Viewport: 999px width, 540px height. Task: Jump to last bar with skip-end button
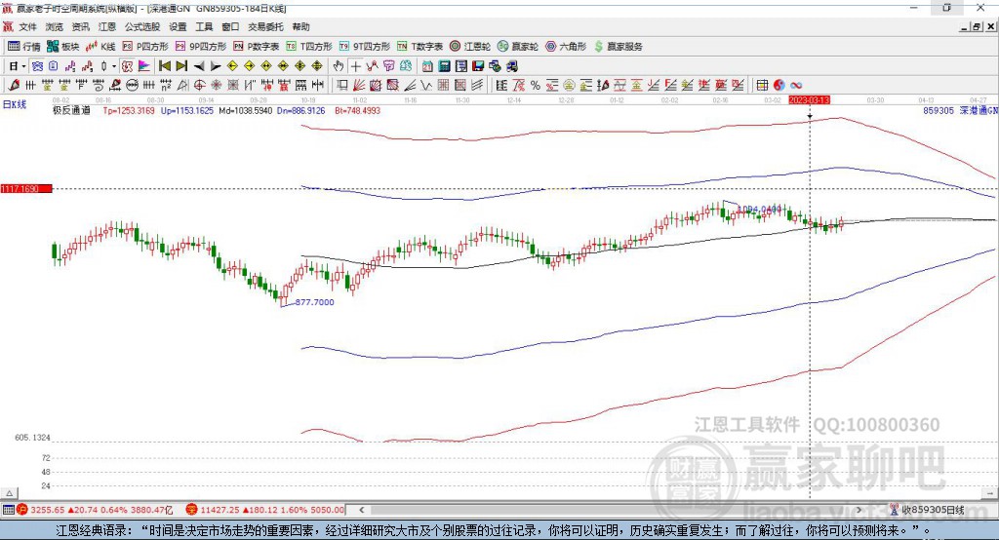181,66
